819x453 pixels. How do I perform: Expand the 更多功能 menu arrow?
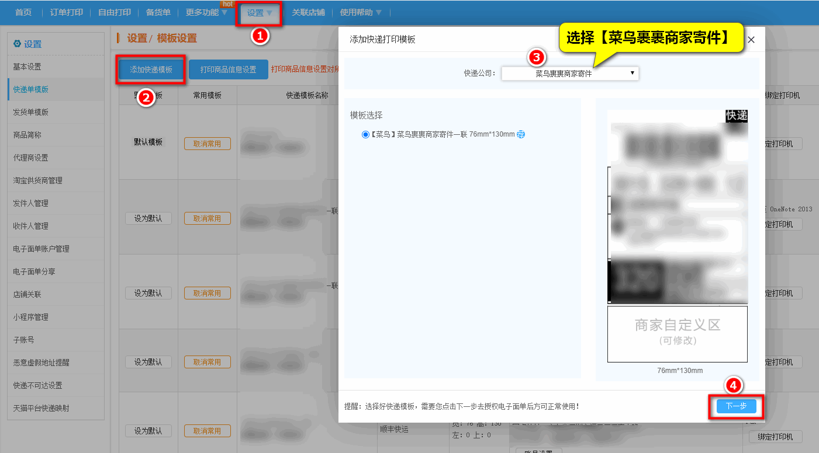[224, 12]
